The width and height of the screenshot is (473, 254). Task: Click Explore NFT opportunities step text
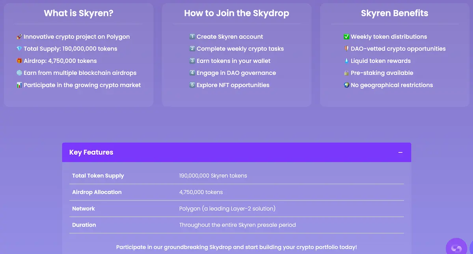pyautogui.click(x=233, y=85)
